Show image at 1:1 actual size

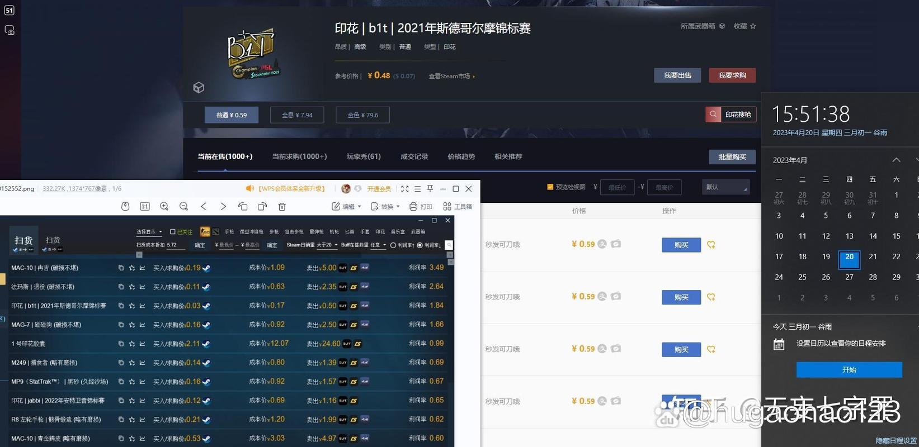144,206
